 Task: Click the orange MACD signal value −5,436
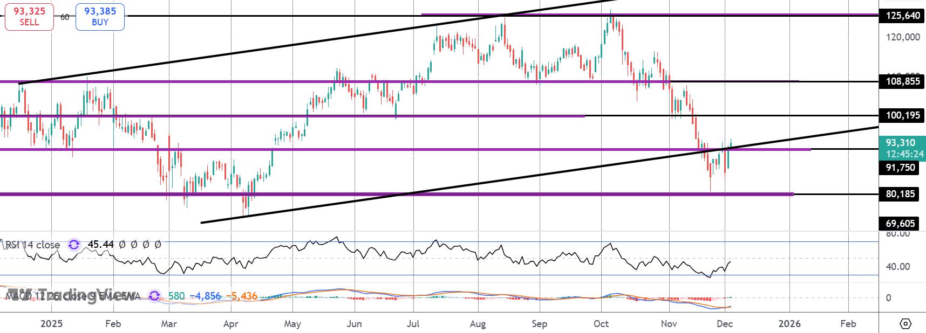coord(242,296)
